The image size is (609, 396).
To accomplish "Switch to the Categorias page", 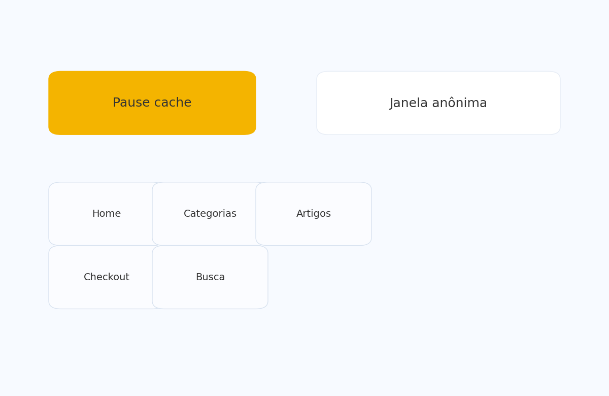I will (x=210, y=214).
